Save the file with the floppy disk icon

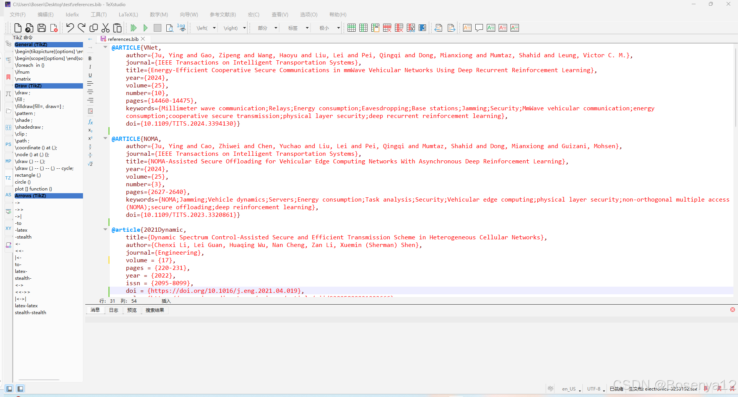coord(42,28)
